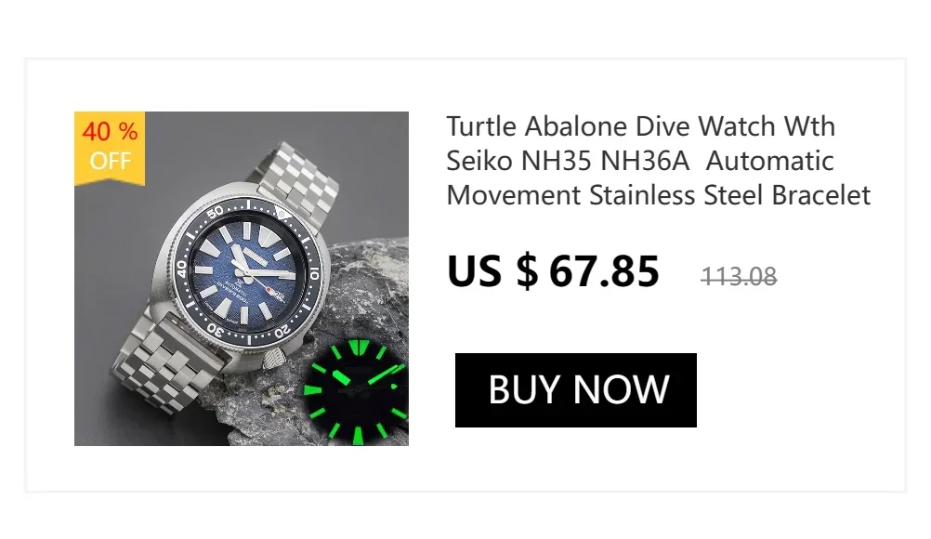Screen dimensions: 931x539
Task: Click the upper steel bracelet links
Action: [297, 178]
